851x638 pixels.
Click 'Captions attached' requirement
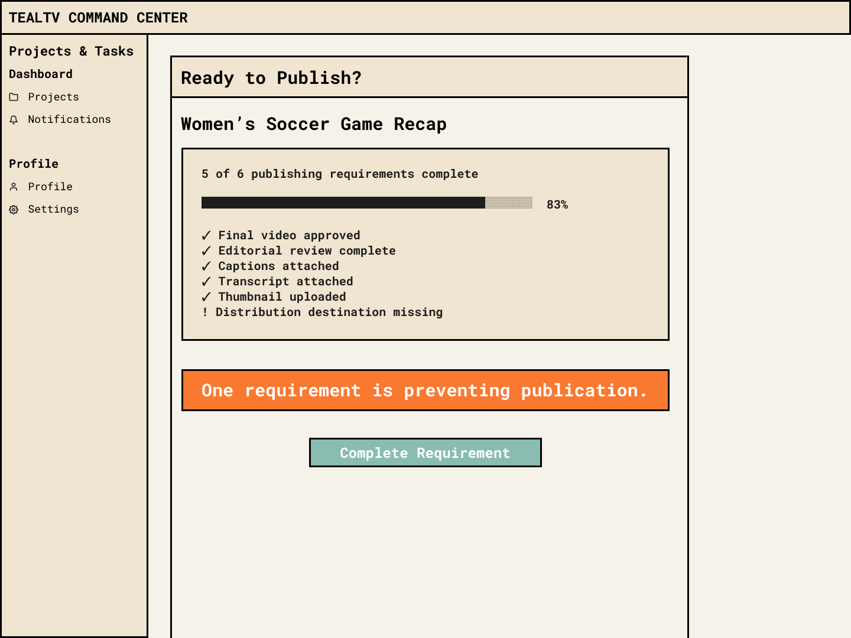(270, 266)
